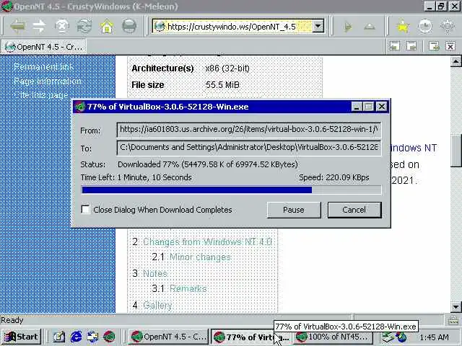Click the Forward arrow in browser toolbar

pos(40,27)
